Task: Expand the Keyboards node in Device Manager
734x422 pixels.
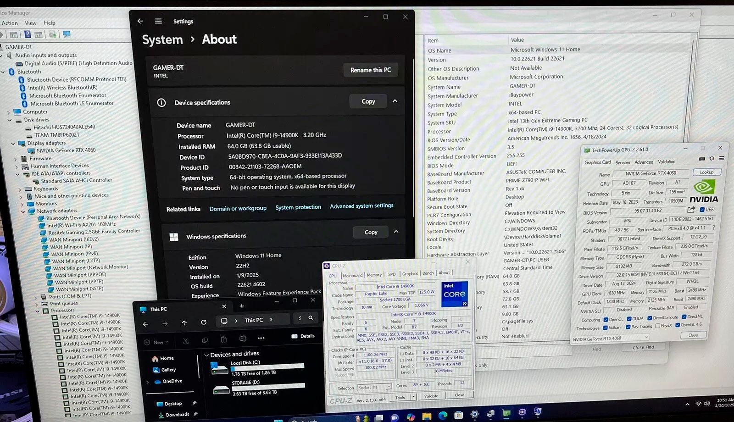Action: (20, 189)
